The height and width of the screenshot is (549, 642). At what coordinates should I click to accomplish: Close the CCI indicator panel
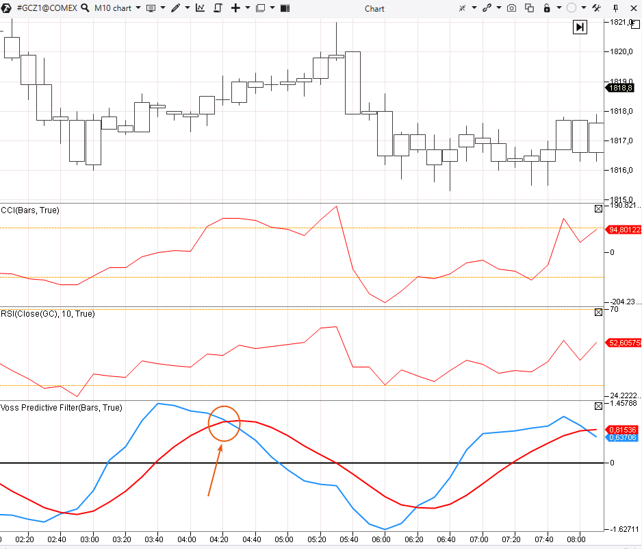pyautogui.click(x=599, y=208)
